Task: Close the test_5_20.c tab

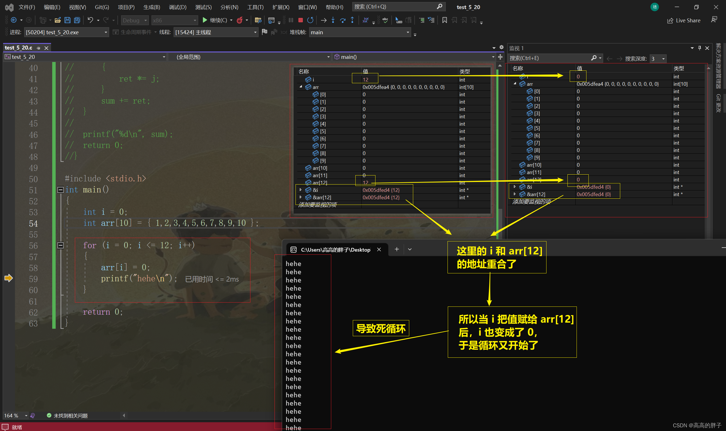Action: point(46,48)
